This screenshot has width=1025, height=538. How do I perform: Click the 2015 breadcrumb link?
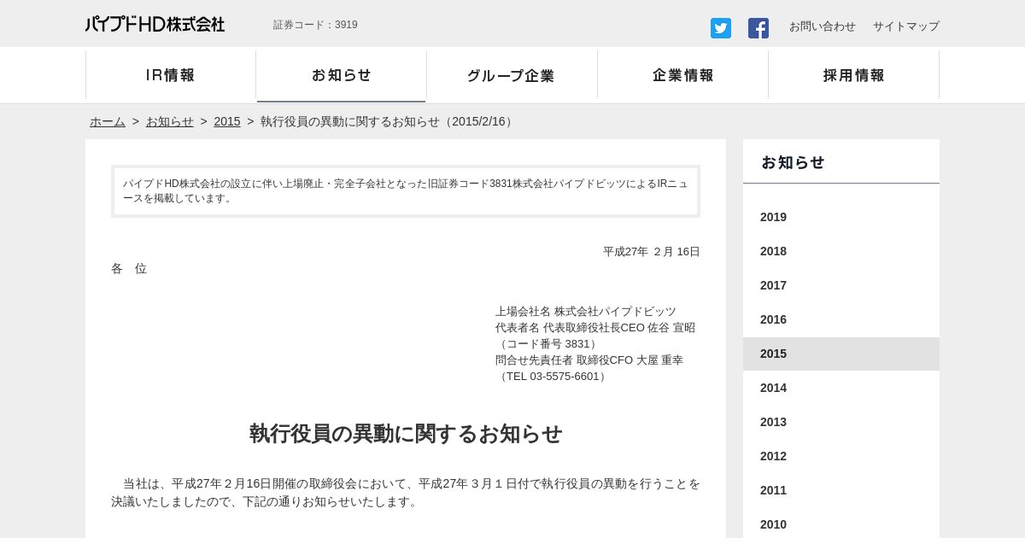(x=227, y=121)
